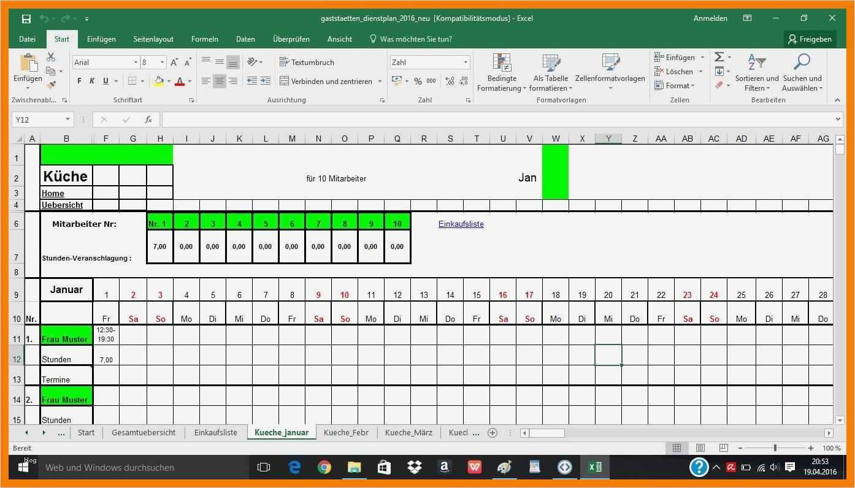Toggle italic (K) formatting

coord(92,81)
